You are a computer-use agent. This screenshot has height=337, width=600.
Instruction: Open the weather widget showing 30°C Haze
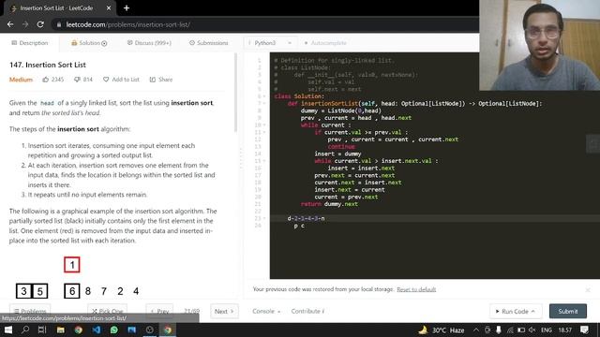tap(442, 330)
